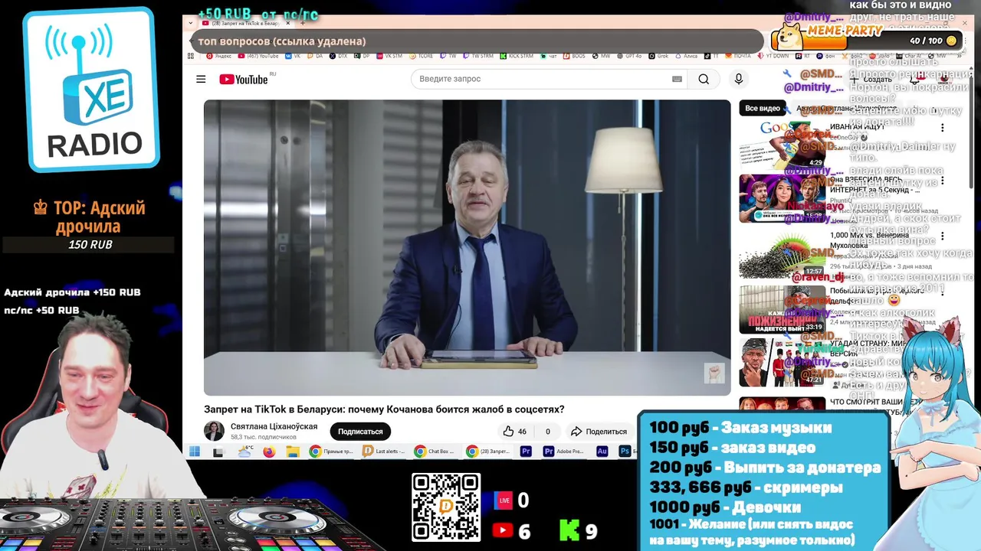Click the channel watermark in the video corner
Viewport: 981px width, 551px height.
click(x=714, y=373)
